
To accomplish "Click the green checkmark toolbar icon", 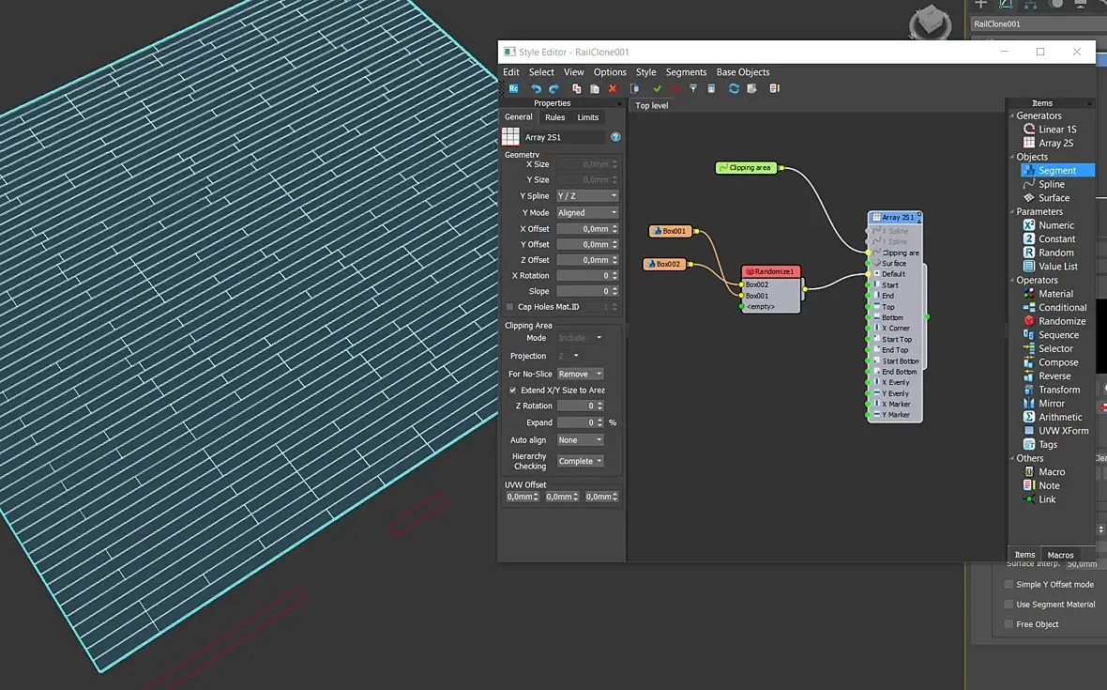I will (x=658, y=89).
